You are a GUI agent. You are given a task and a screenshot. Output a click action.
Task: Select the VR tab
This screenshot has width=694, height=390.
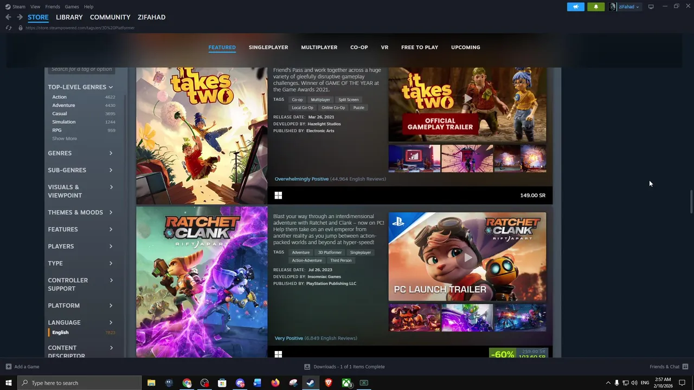(x=384, y=47)
